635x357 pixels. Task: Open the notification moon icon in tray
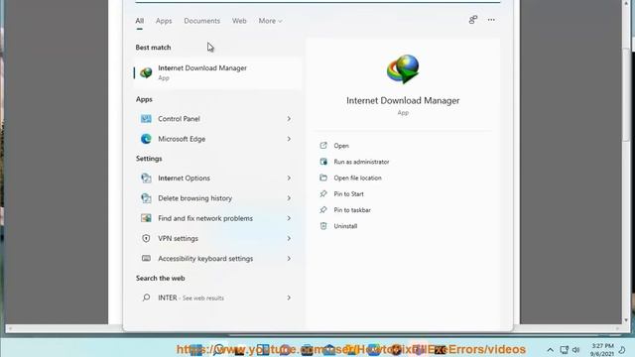click(622, 350)
